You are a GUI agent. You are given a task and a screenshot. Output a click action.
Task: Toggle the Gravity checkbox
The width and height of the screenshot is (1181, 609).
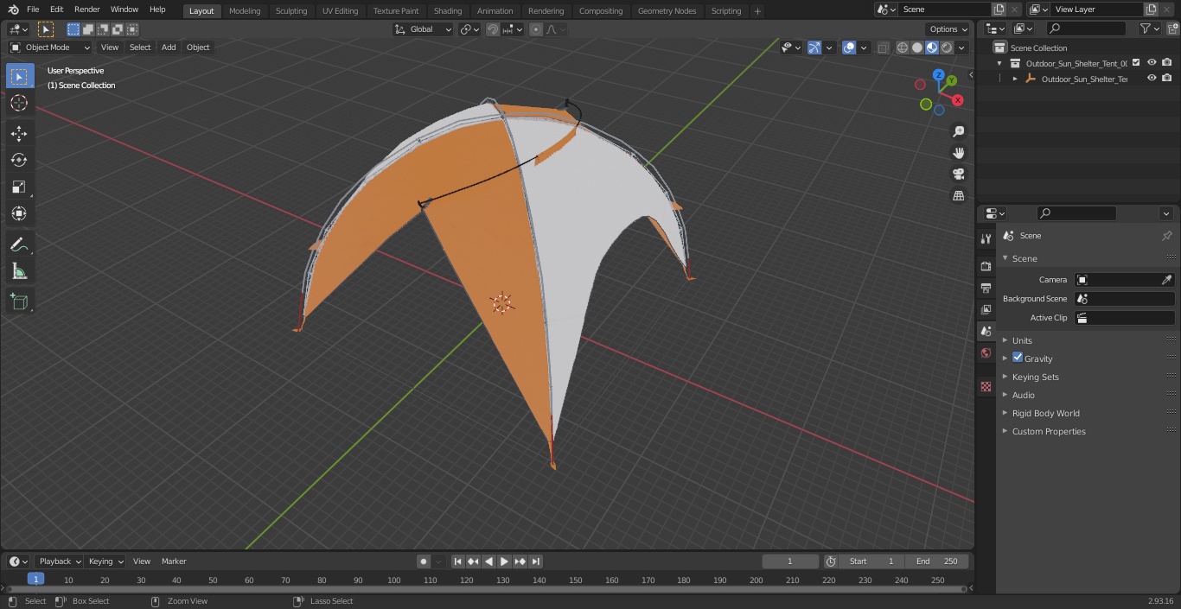coord(1018,358)
